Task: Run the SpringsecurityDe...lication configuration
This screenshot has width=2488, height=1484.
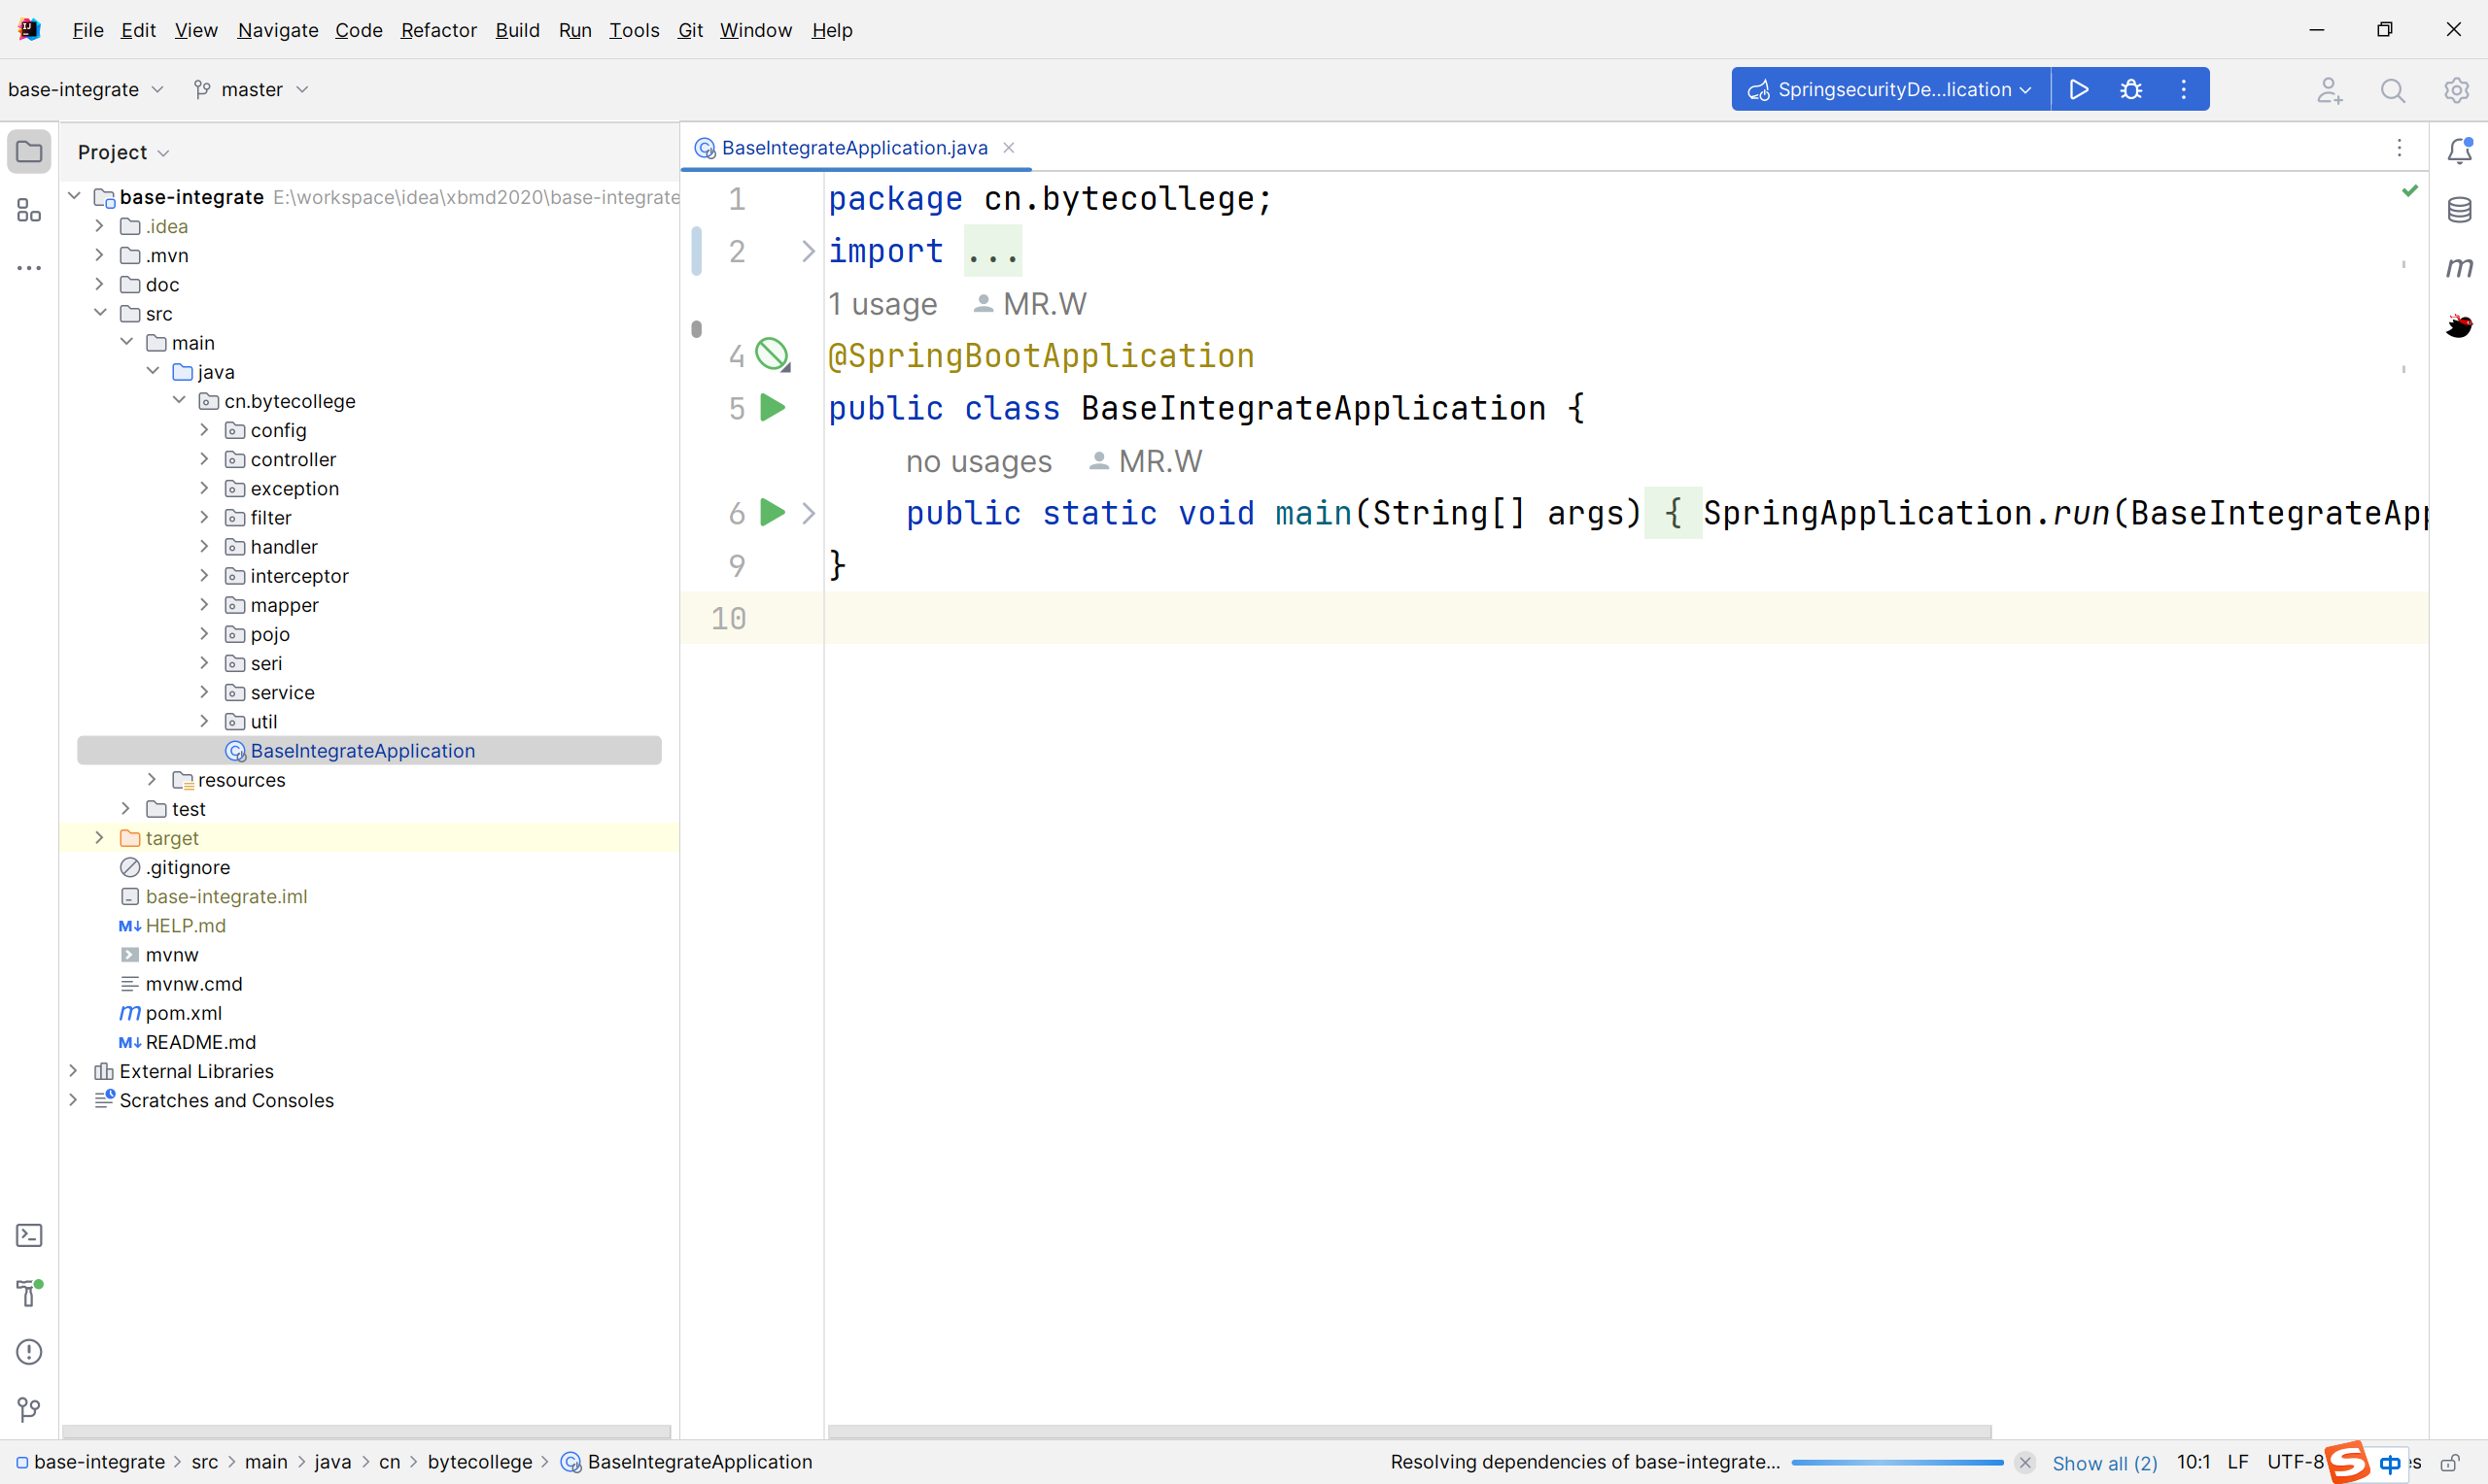Action: click(x=2079, y=89)
